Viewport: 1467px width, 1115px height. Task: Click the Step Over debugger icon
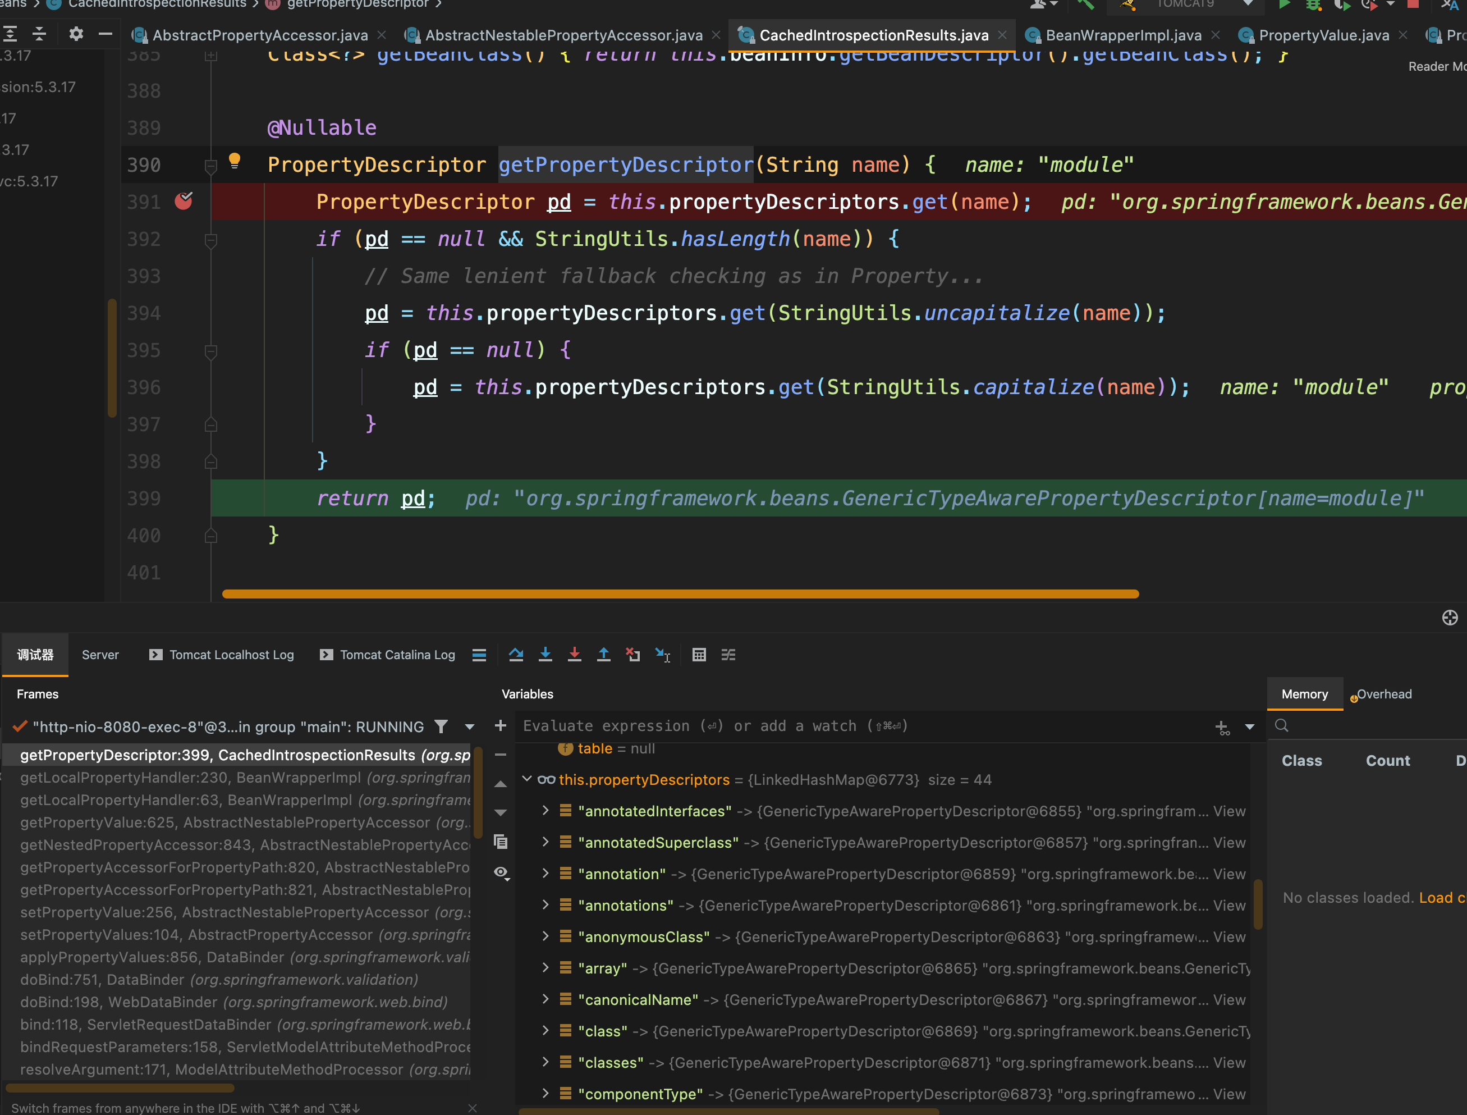(x=516, y=655)
